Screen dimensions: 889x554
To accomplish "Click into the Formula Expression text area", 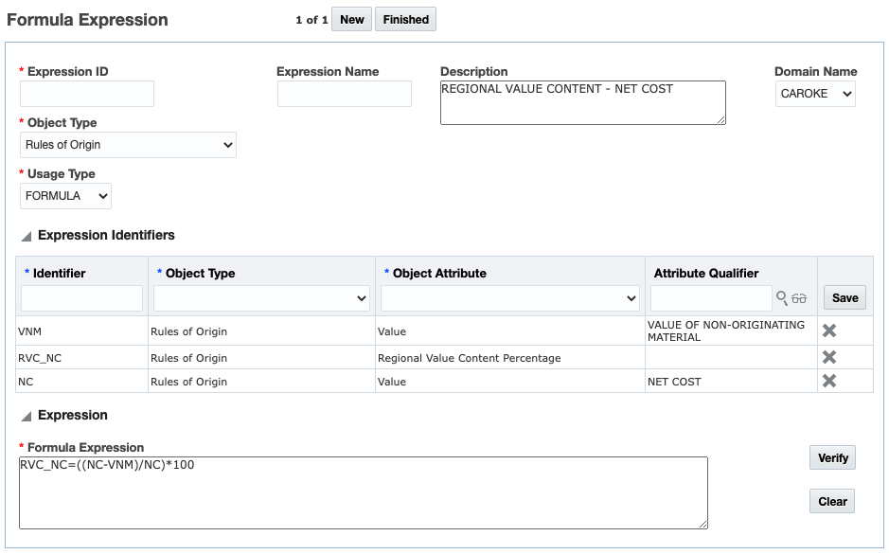I will 363,492.
